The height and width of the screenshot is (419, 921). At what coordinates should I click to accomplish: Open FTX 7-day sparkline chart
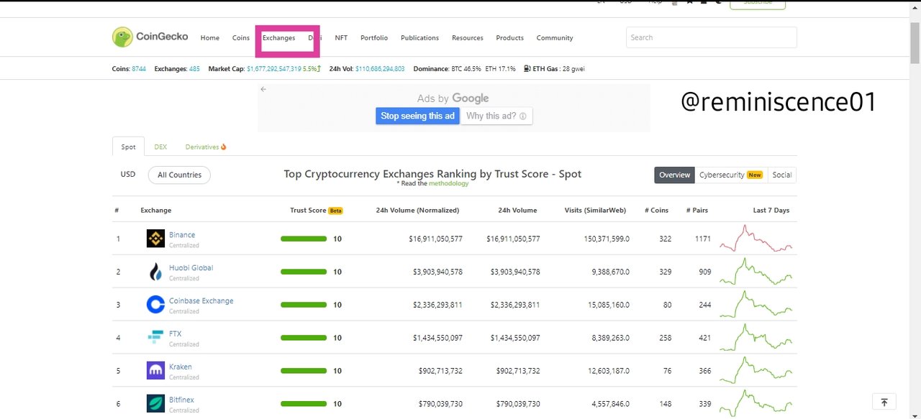(756, 338)
